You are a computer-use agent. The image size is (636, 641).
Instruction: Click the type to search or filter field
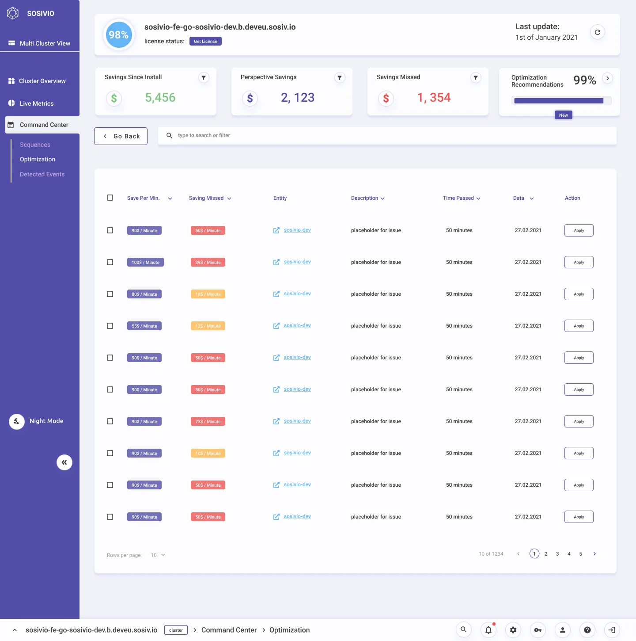[x=387, y=136]
